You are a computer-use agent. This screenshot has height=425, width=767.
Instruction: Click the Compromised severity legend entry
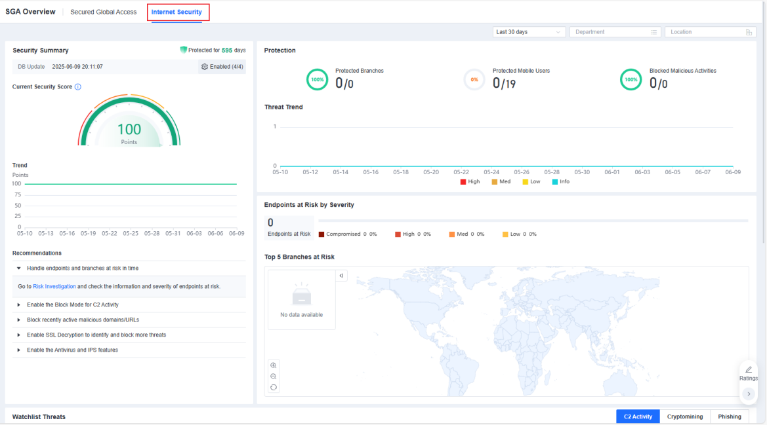click(x=348, y=234)
